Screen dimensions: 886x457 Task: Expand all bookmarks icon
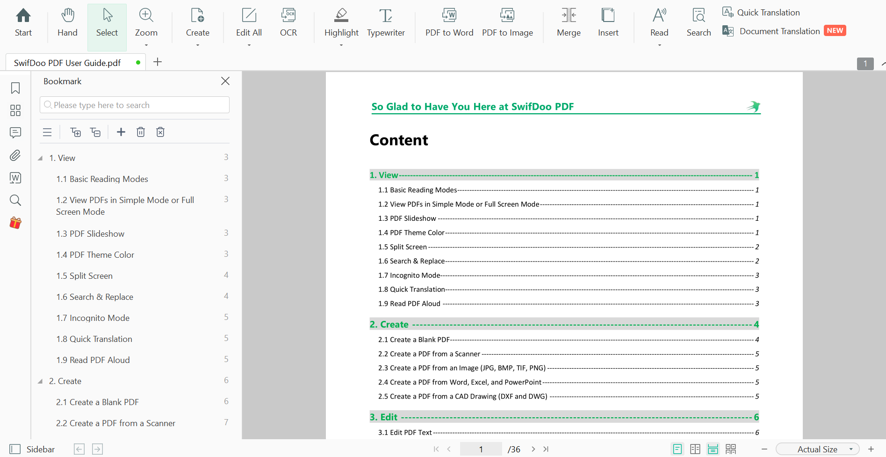pyautogui.click(x=75, y=132)
